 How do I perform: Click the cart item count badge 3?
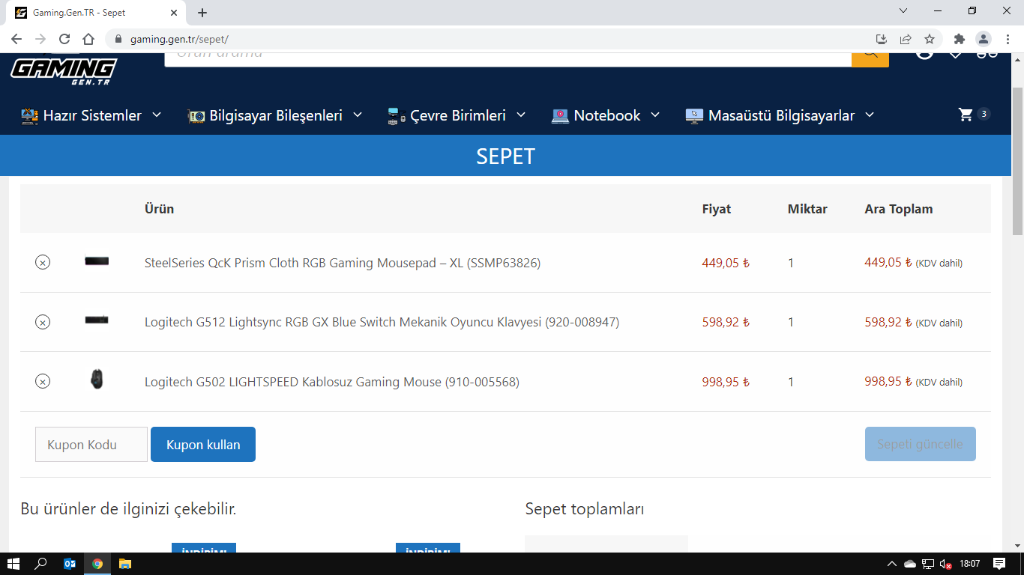tap(984, 114)
